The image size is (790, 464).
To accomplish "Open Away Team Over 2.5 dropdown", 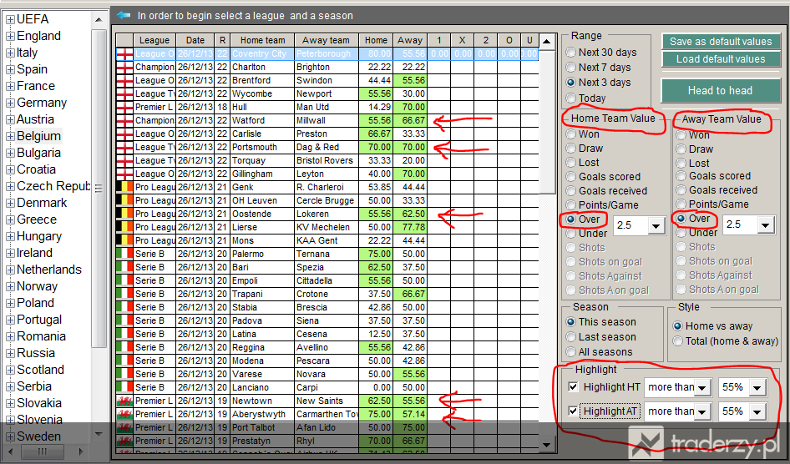I will (765, 225).
